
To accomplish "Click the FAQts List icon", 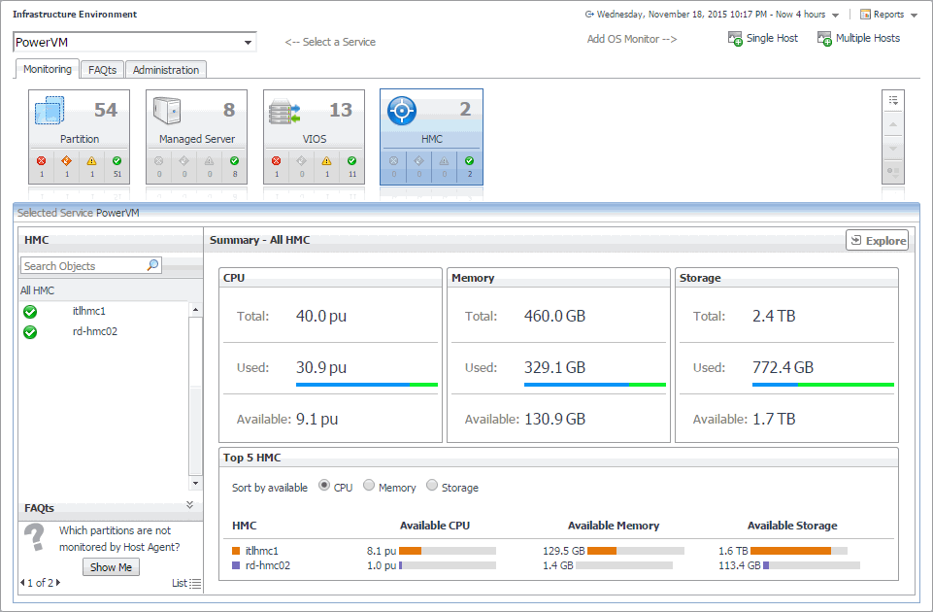I will 195,584.
